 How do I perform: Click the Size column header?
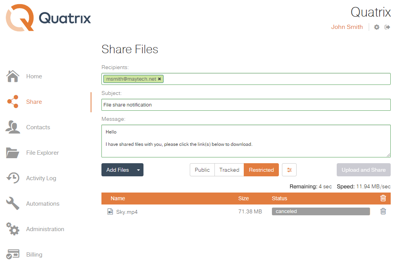point(243,198)
